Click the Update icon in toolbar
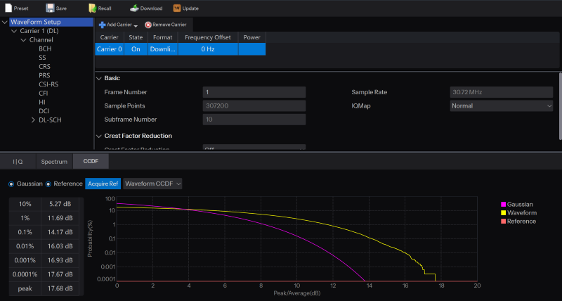 [177, 8]
